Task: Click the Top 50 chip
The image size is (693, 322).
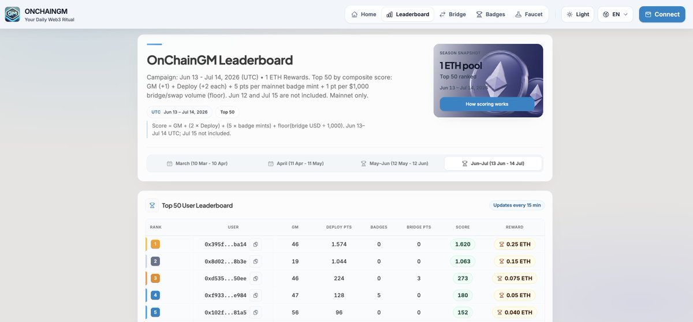Action: [x=228, y=113]
